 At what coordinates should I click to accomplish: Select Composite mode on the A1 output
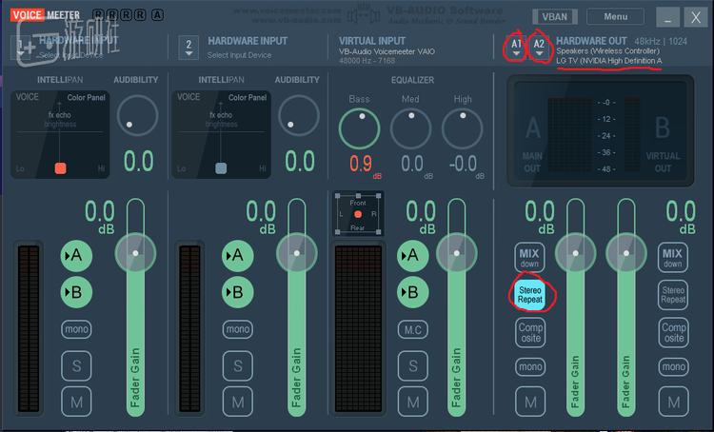(529, 332)
